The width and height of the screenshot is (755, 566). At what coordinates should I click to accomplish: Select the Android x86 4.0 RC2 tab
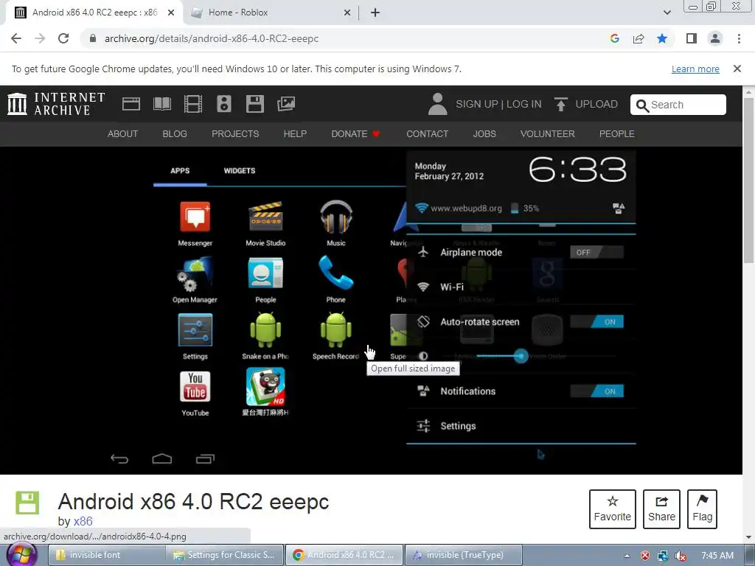pyautogui.click(x=94, y=13)
